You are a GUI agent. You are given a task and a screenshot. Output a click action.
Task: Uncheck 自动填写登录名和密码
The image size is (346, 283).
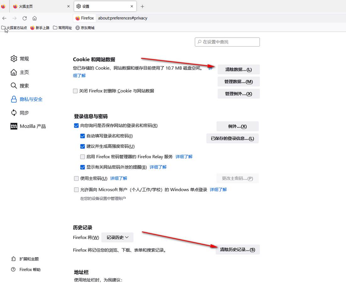pos(82,136)
